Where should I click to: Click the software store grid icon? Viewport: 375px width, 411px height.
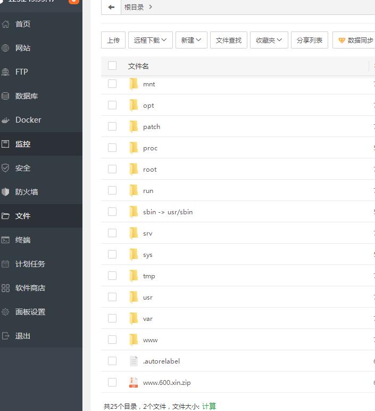tap(6, 288)
